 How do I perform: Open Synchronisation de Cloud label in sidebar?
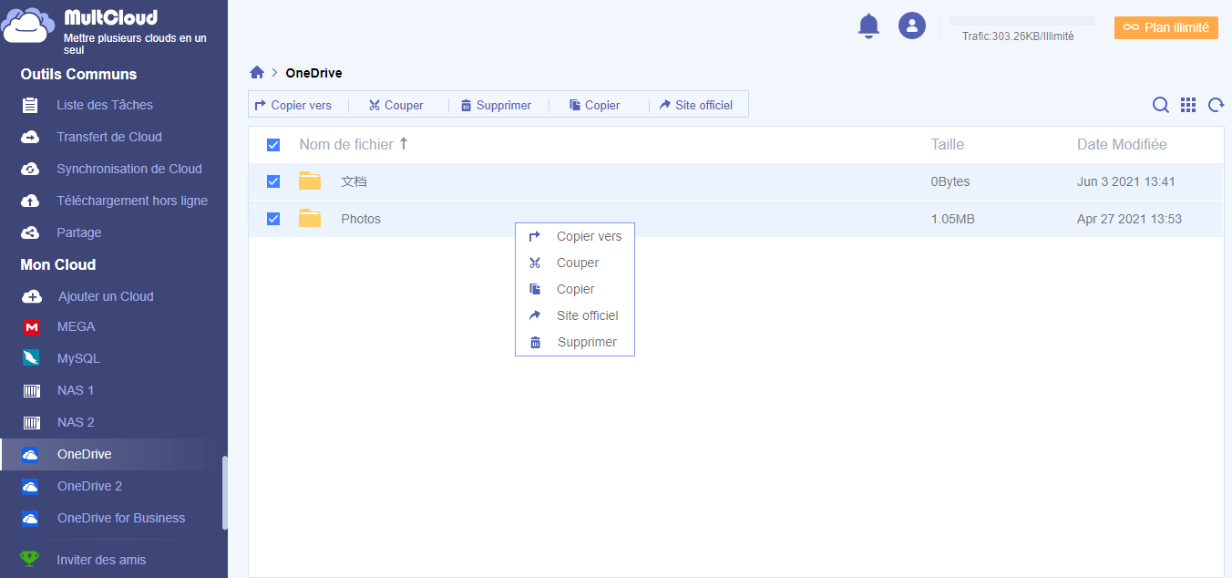pyautogui.click(x=129, y=169)
